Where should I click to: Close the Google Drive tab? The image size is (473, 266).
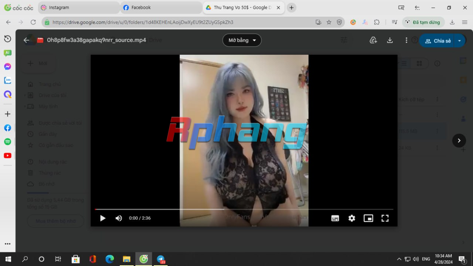point(278,7)
